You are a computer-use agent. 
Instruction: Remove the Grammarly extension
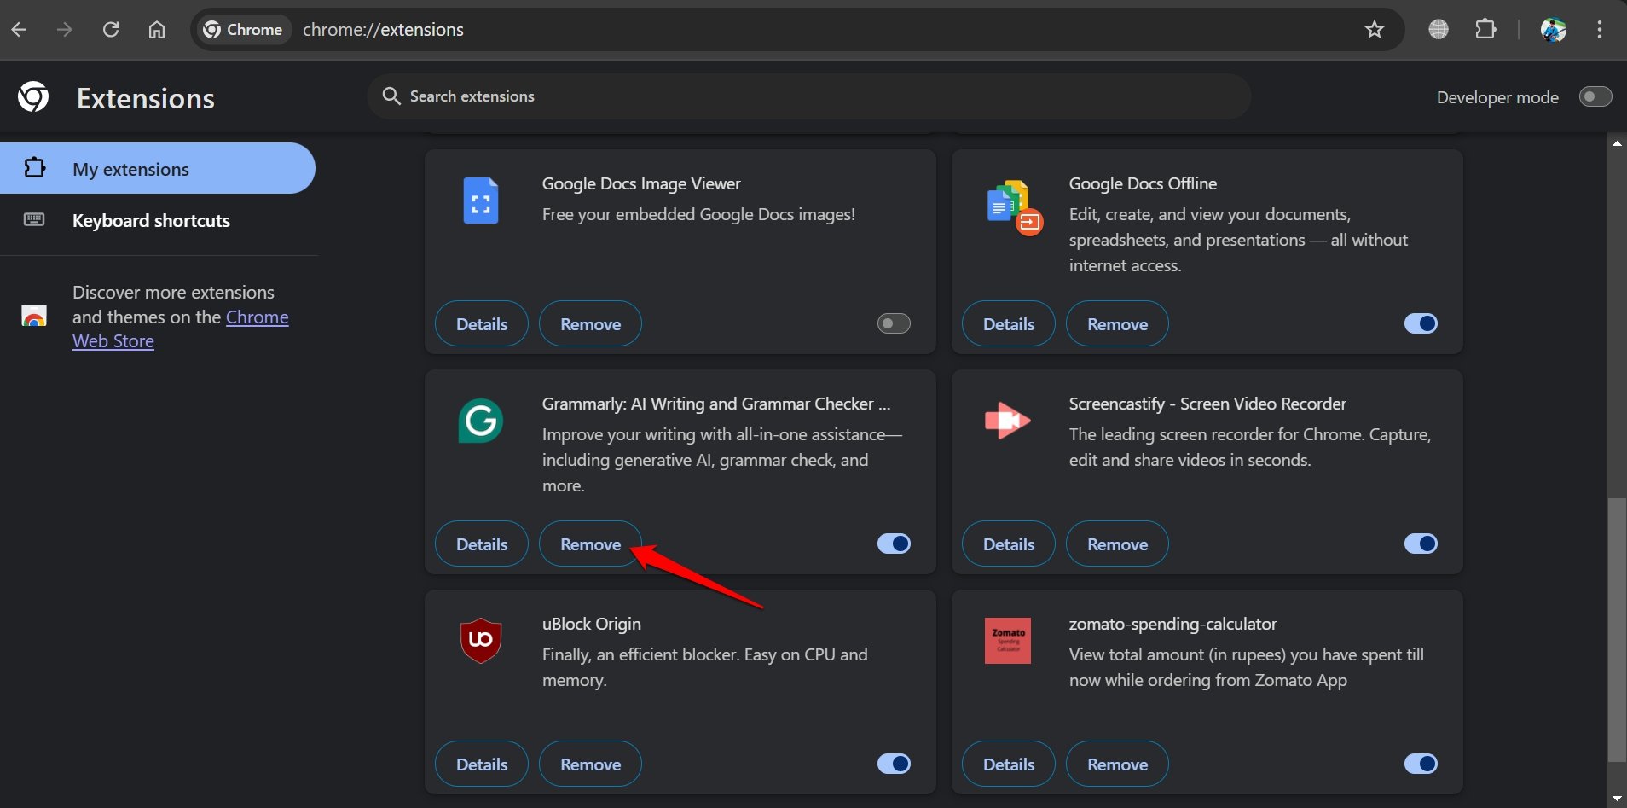pos(590,544)
